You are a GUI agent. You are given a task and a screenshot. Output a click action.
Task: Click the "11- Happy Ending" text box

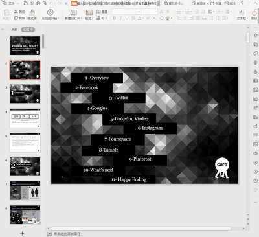click(x=129, y=179)
